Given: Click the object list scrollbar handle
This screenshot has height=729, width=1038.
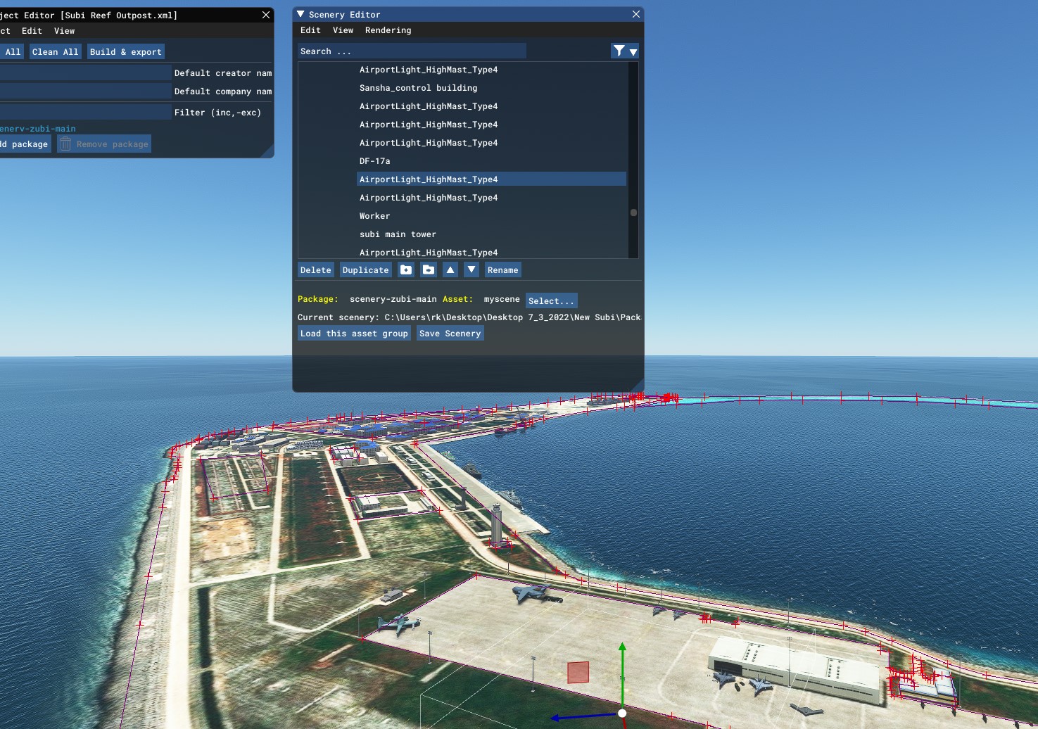Looking at the screenshot, I should tap(633, 213).
